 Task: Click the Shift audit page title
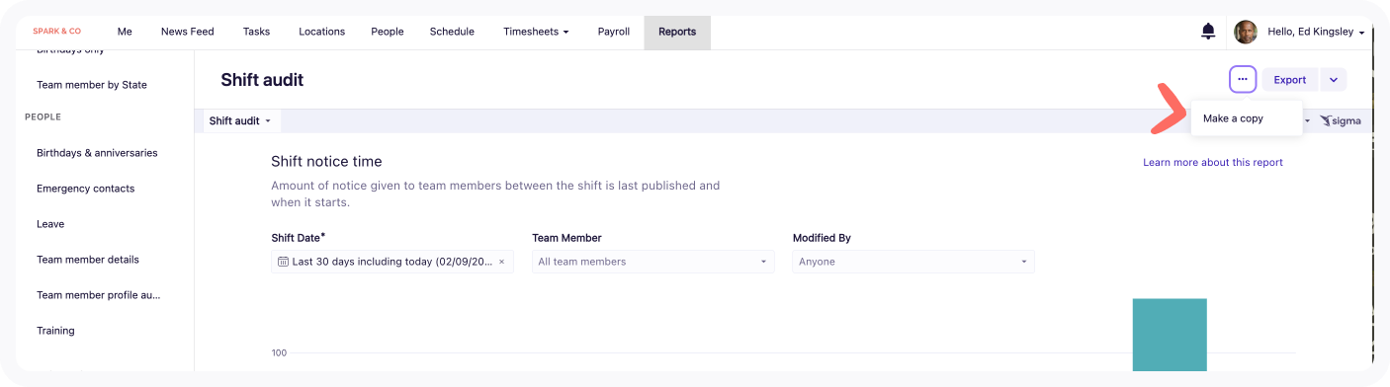(262, 80)
